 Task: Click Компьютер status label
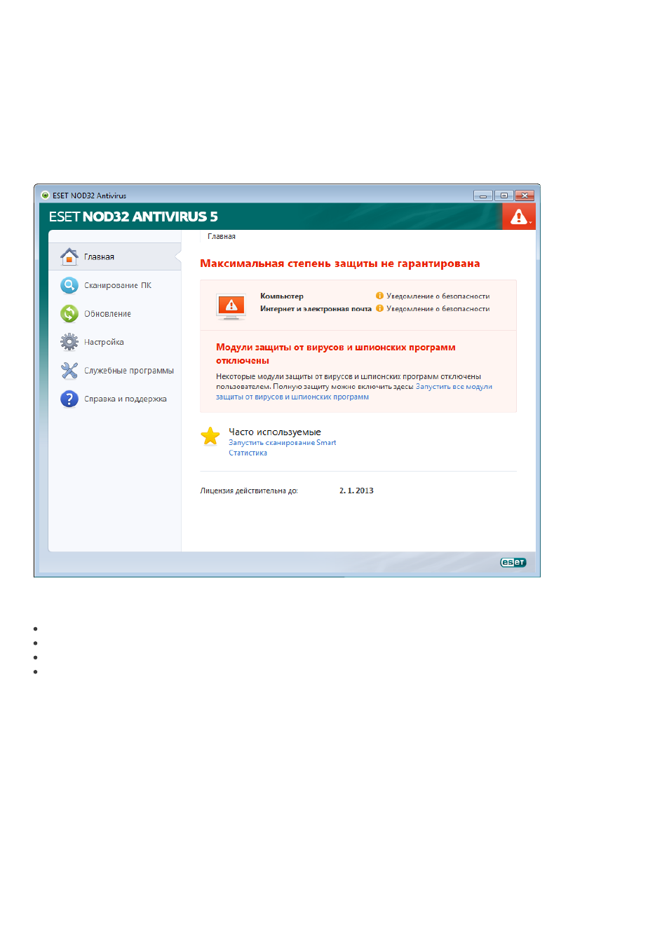(x=282, y=296)
